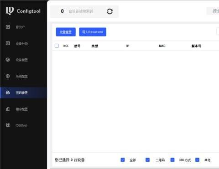Click the MAC column header
This screenshot has height=169, width=219.
(x=162, y=46)
